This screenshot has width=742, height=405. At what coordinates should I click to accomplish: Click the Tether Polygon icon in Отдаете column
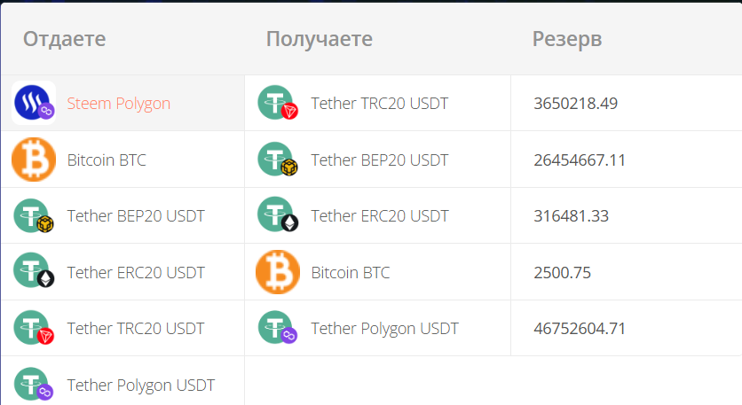click(34, 385)
